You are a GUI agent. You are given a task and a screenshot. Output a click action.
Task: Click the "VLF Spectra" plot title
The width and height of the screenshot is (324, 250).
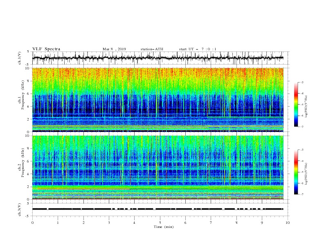[x=46, y=49]
